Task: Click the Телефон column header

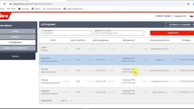Action: pos(186,40)
